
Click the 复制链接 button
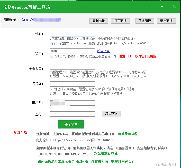99,21
